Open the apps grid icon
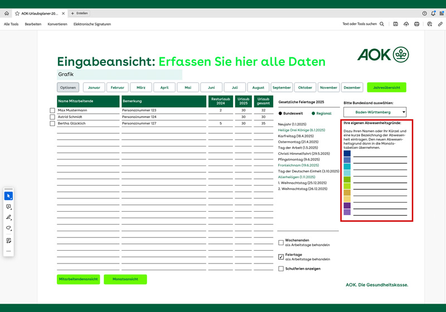The height and width of the screenshot is (312, 446). [x=442, y=13]
